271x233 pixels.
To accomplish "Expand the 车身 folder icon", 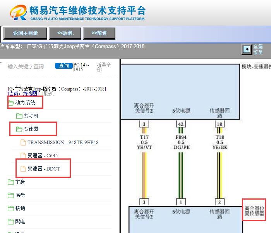I will pyautogui.click(x=11, y=182).
